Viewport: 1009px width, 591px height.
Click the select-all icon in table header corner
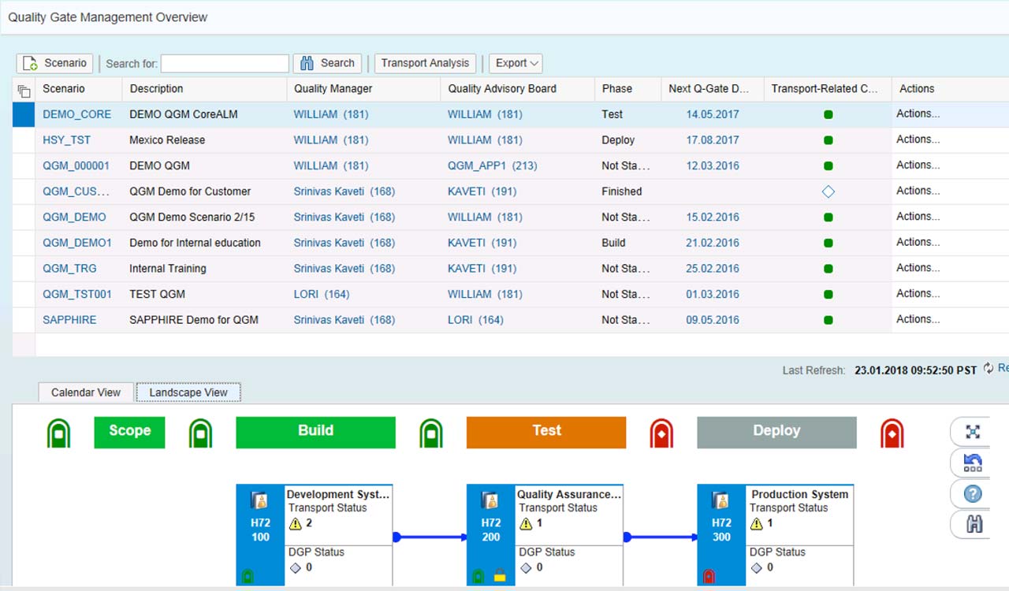click(24, 90)
